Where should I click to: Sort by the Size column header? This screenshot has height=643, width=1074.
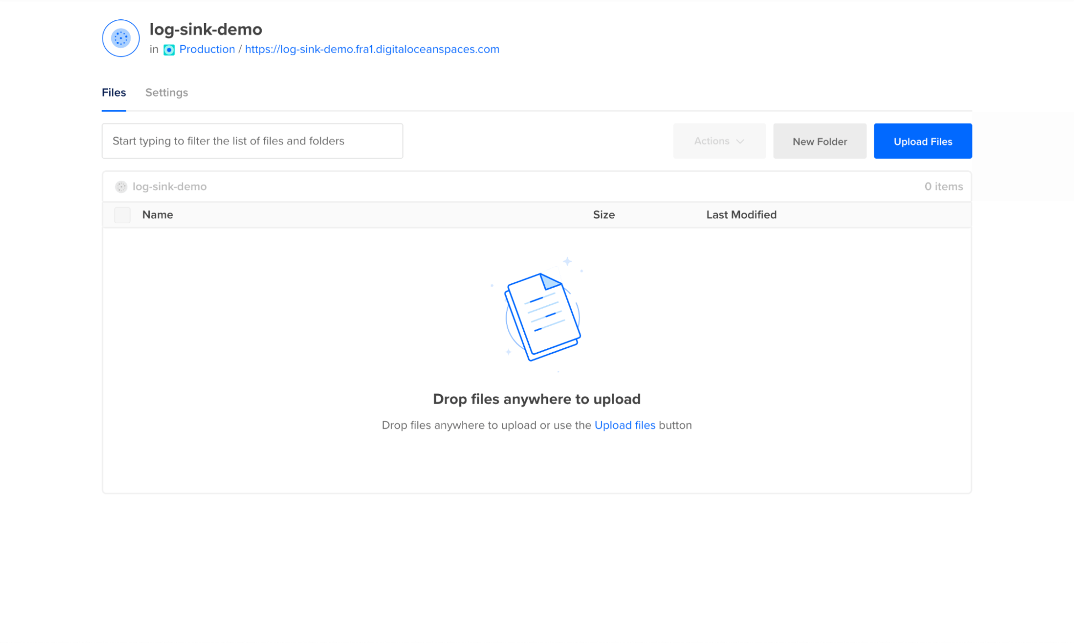(x=603, y=214)
